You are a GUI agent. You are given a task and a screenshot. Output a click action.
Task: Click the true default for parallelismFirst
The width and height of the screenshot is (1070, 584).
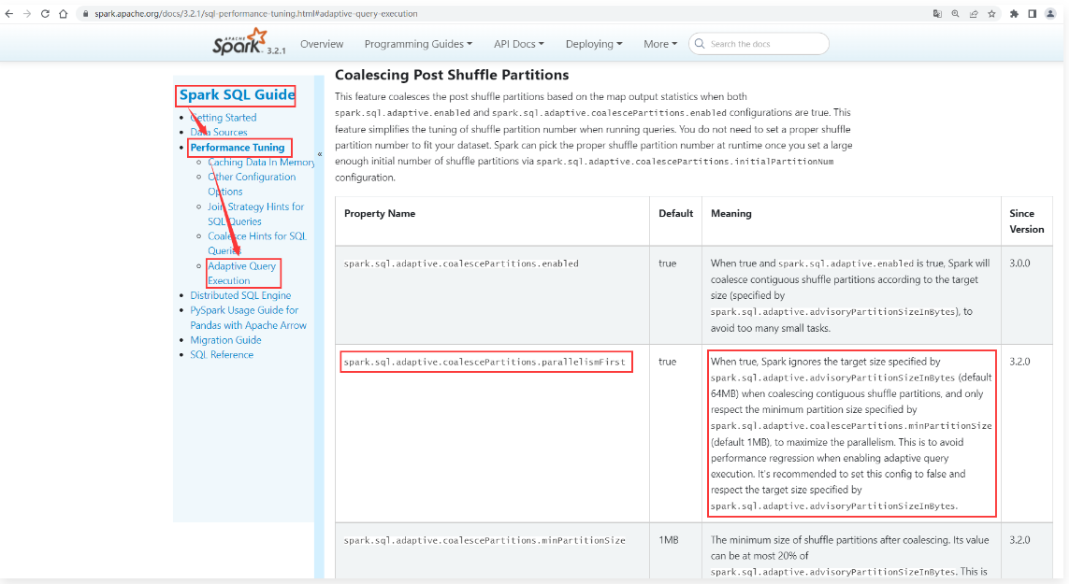coord(668,362)
